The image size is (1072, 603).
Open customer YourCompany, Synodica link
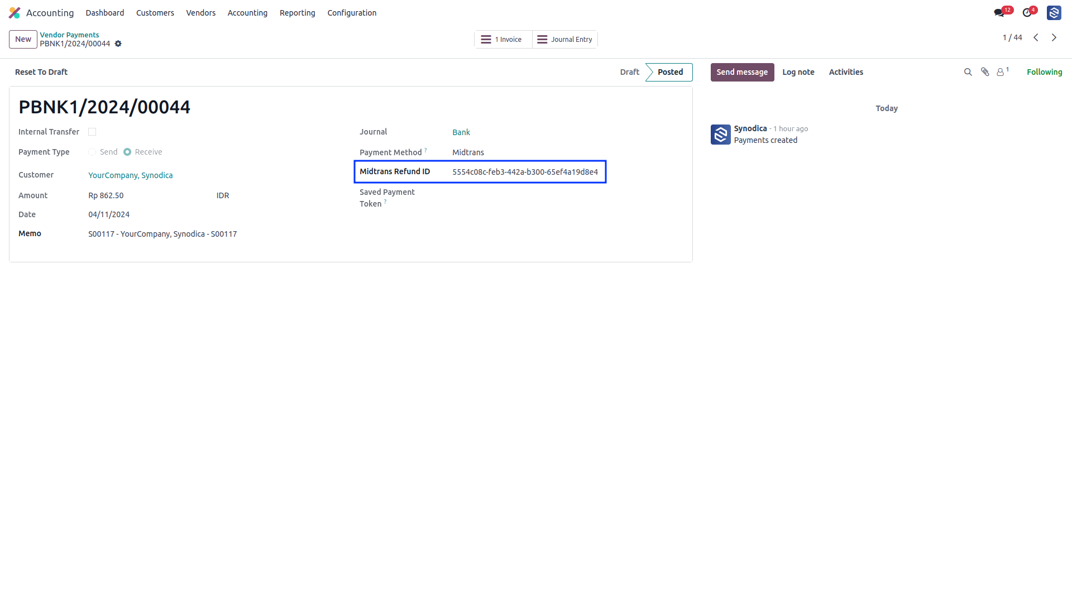point(131,176)
